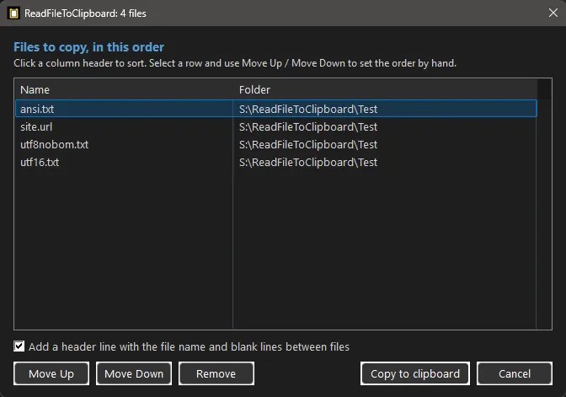This screenshot has width=566, height=397.
Task: Select the site.url file row
Action: tap(276, 126)
